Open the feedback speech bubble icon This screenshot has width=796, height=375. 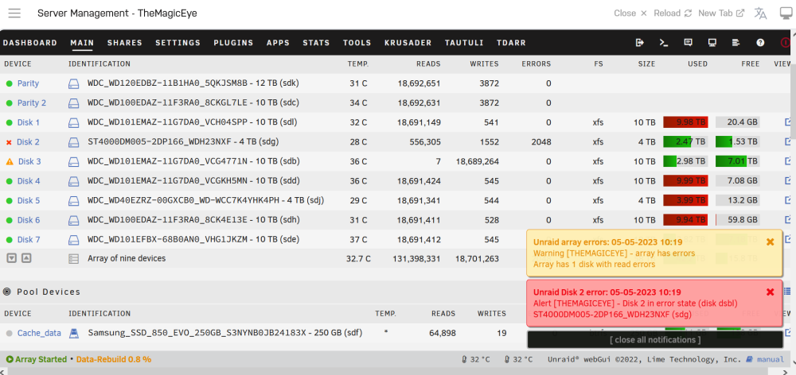pos(688,43)
